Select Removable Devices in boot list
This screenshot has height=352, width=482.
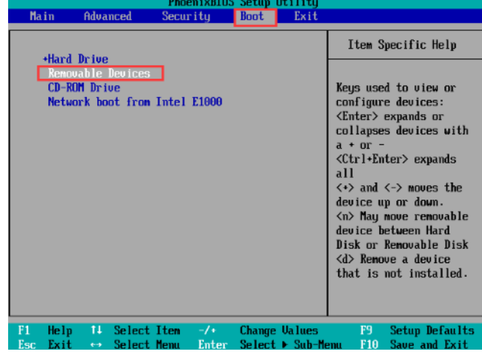[x=99, y=73]
